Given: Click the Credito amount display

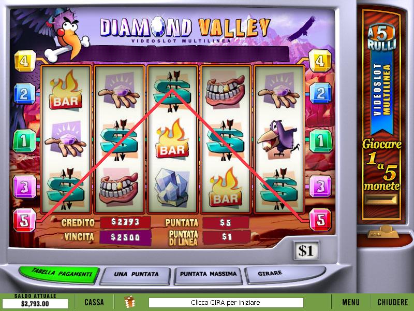Looking at the screenshot, I should point(125,222).
